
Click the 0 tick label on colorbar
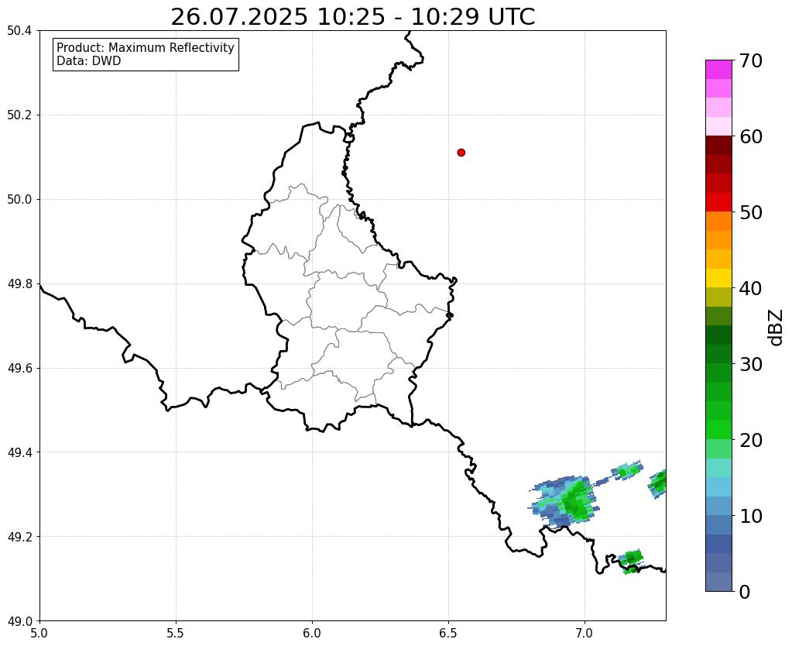(745, 592)
